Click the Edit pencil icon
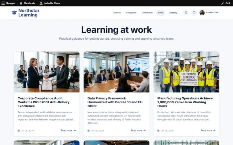 point(223,3)
